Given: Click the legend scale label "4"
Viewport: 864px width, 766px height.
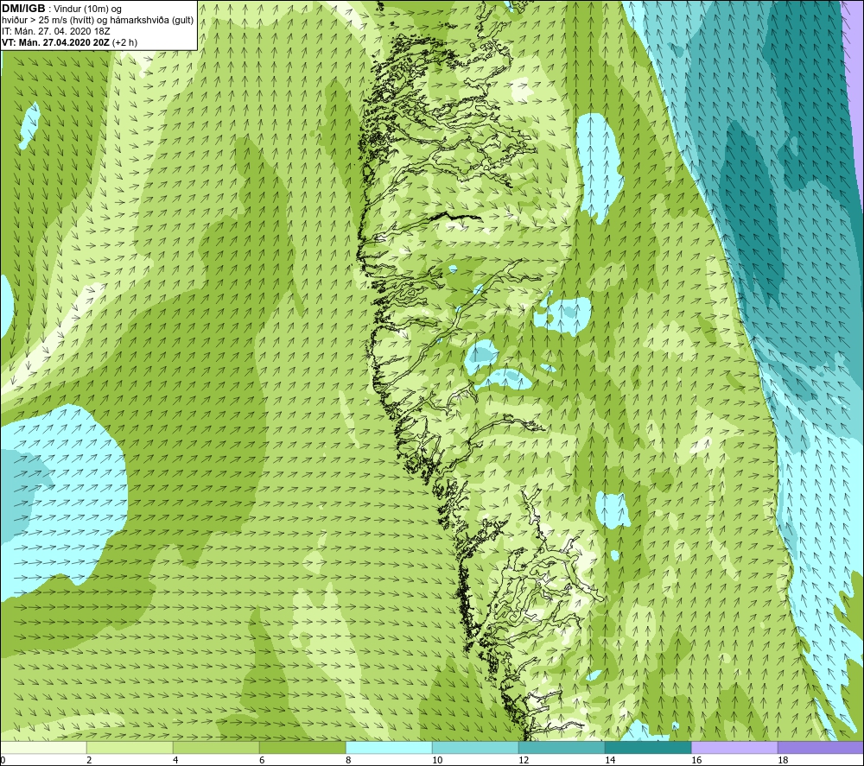Looking at the screenshot, I should (x=175, y=761).
